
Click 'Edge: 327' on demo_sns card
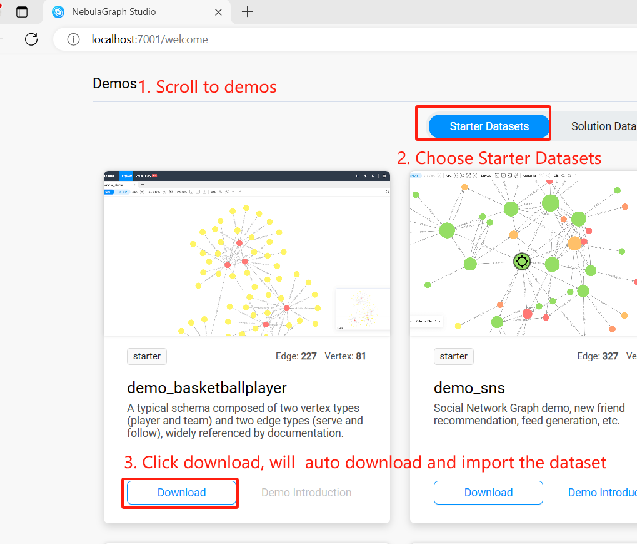tap(598, 356)
